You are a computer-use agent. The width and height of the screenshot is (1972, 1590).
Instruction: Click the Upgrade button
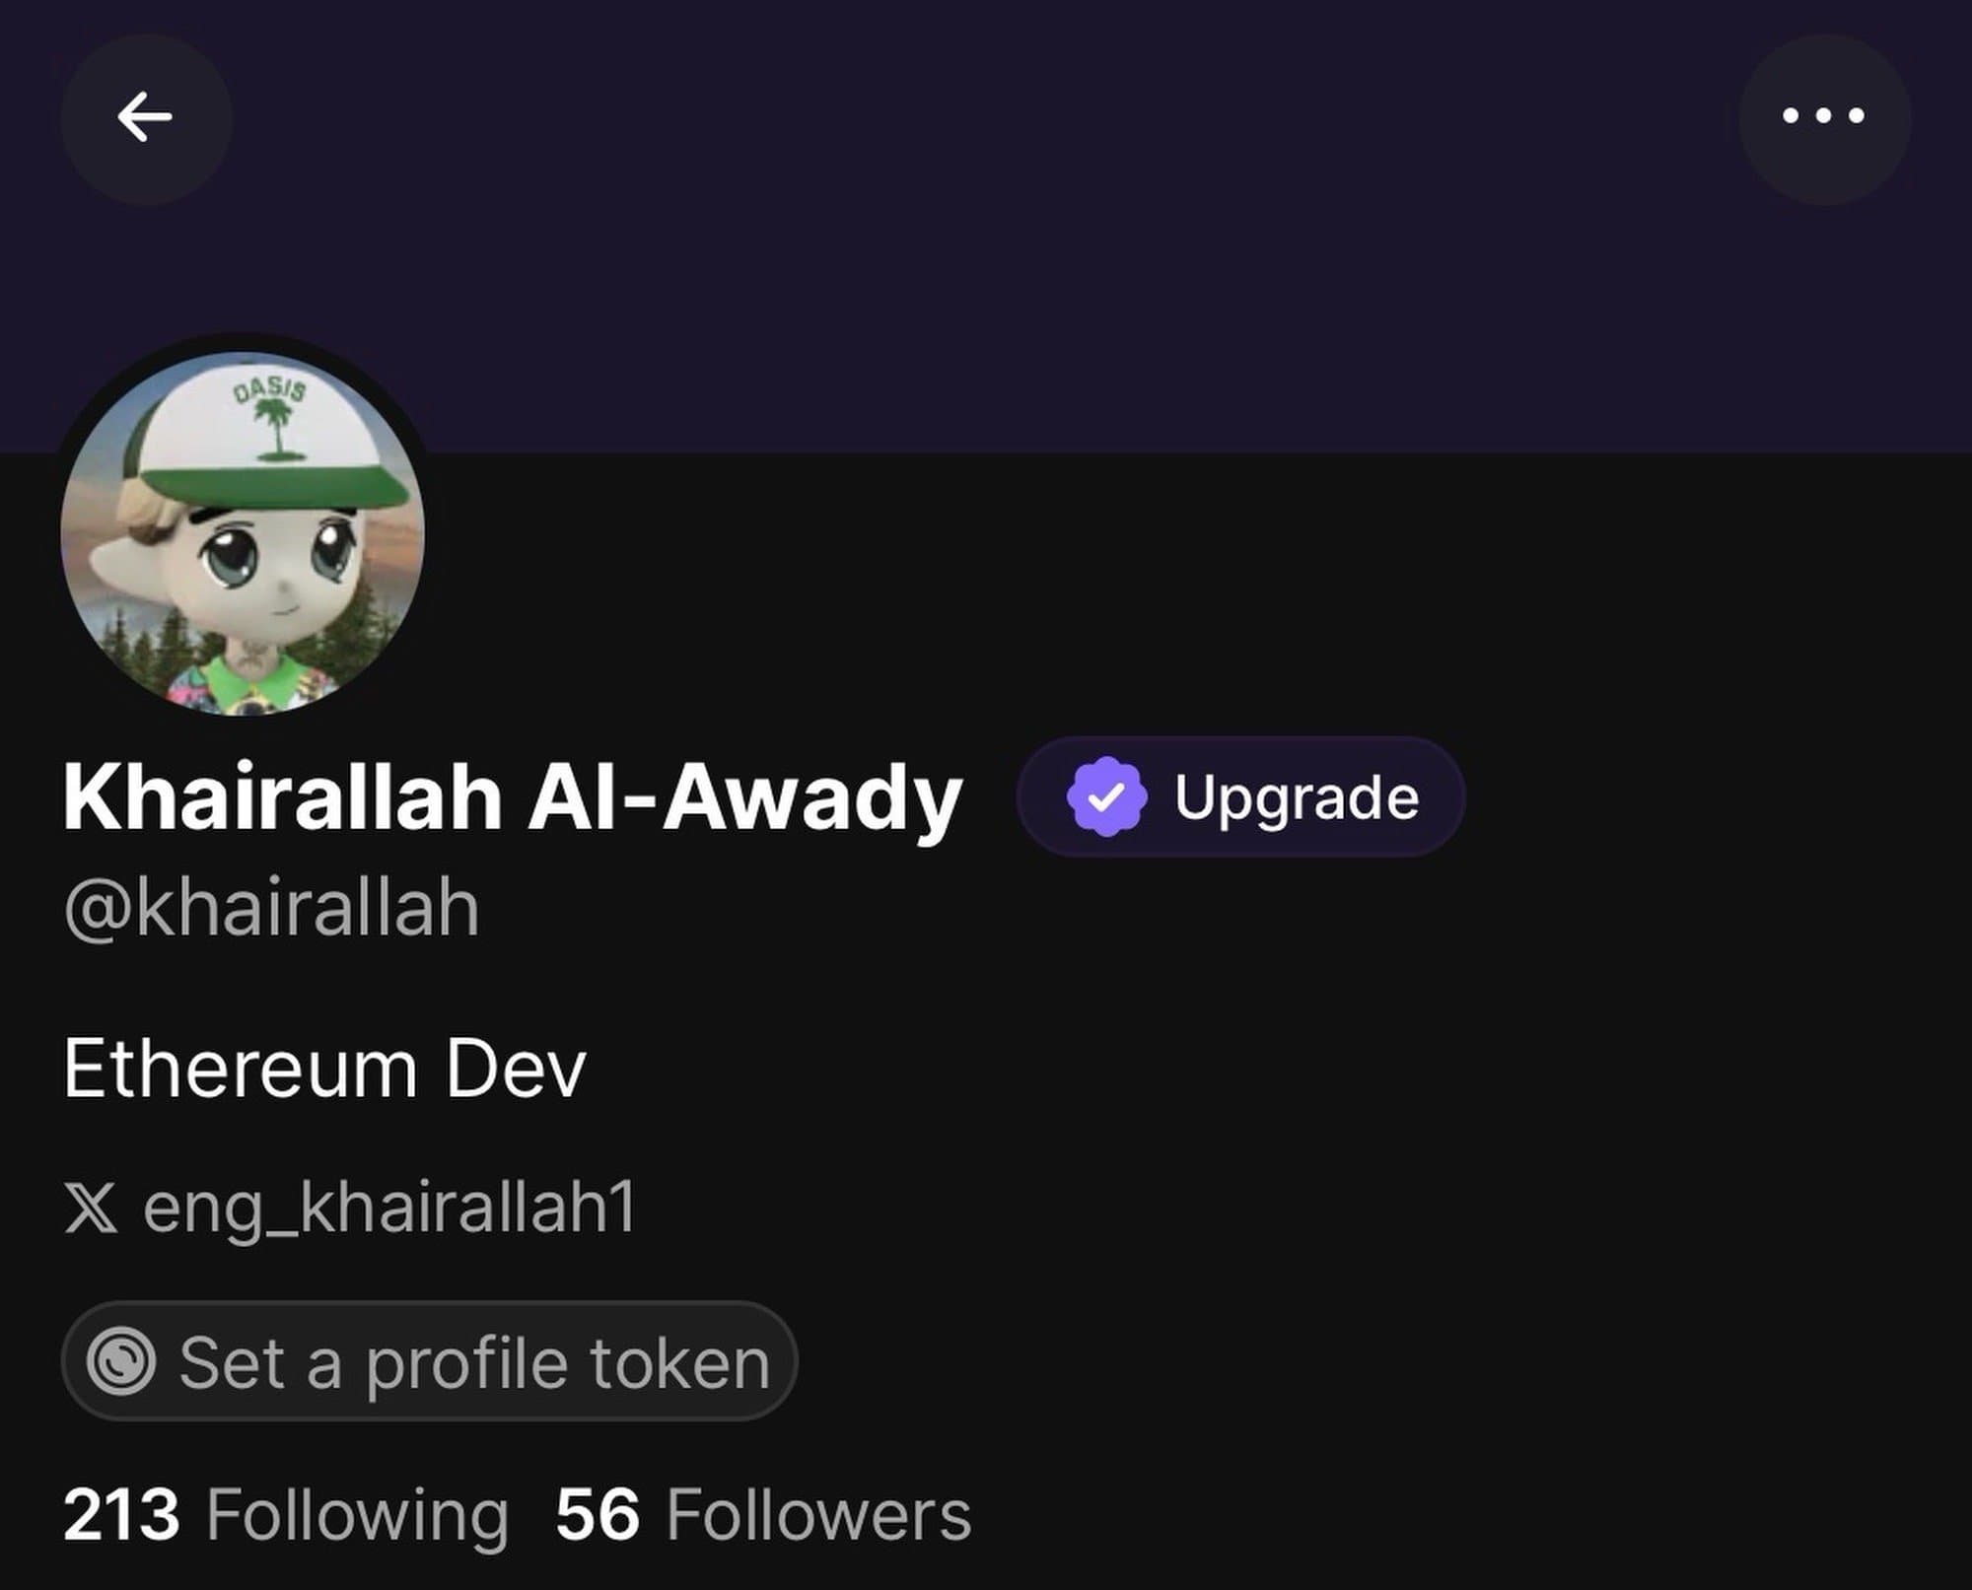pyautogui.click(x=1240, y=797)
